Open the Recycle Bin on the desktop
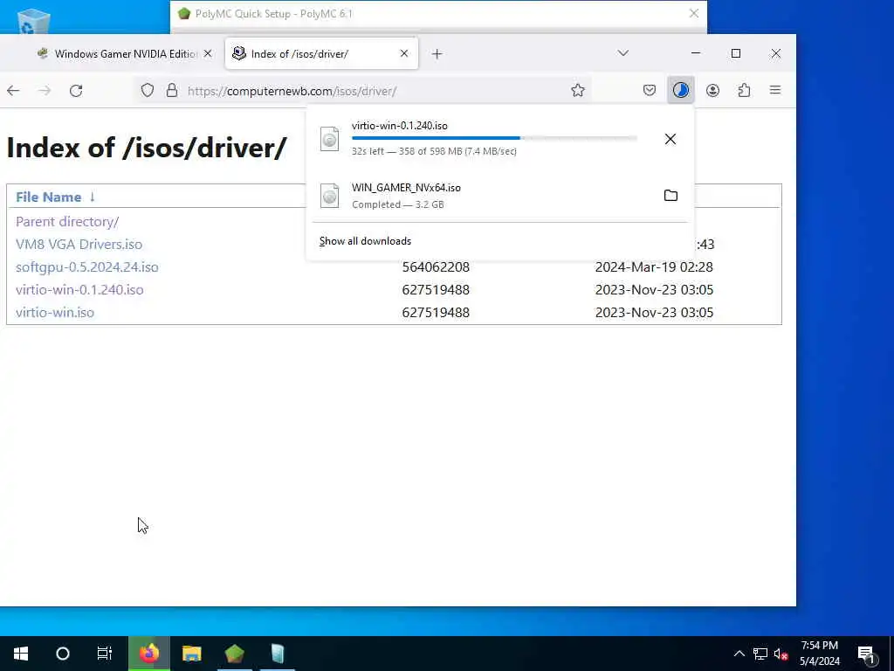 point(34,21)
